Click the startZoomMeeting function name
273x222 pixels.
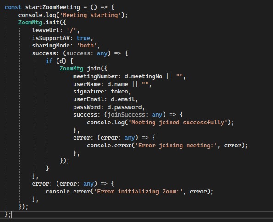click(x=52, y=7)
